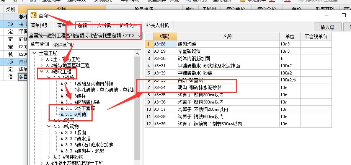Image resolution: width=351 pixels, height=165 pixels.
Task: Select the 补充人材机 tab
Action: [x=157, y=25]
